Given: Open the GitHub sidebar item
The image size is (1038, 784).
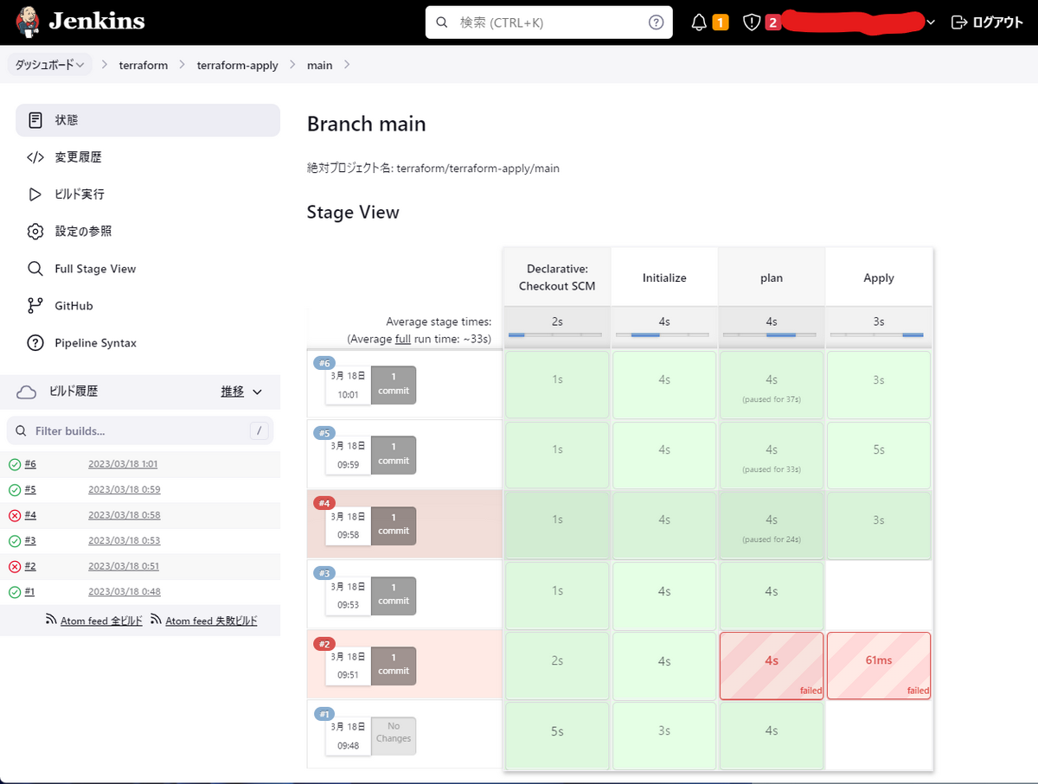Looking at the screenshot, I should point(148,306).
